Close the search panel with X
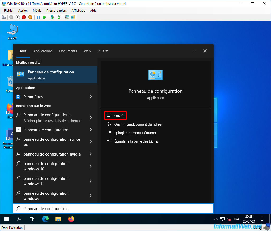Image resolution: width=271 pixels, height=231 pixels. point(205,51)
